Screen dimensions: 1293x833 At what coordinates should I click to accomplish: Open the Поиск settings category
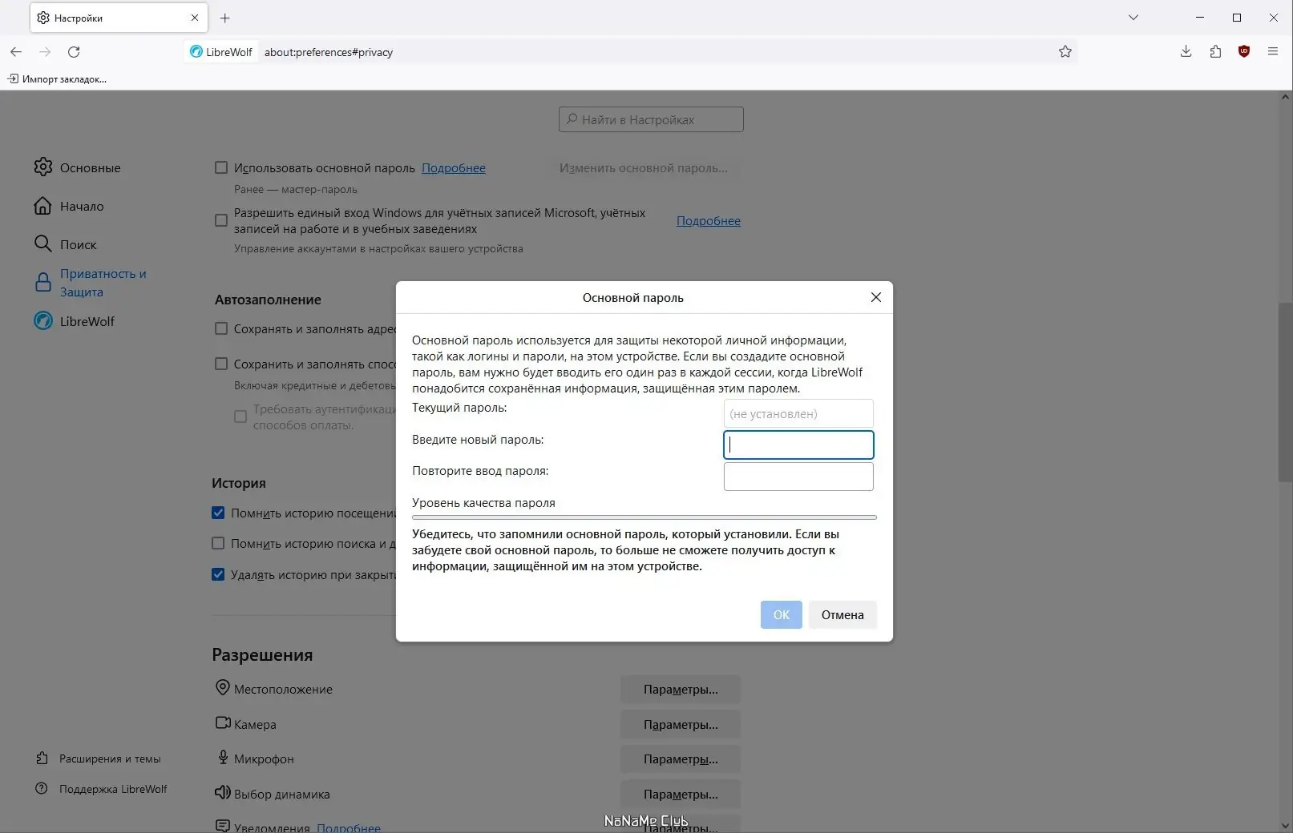click(65, 244)
